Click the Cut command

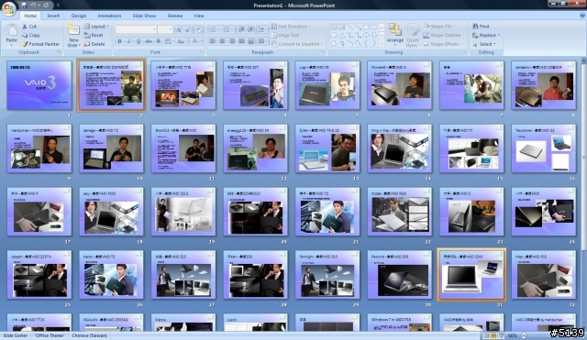(29, 27)
